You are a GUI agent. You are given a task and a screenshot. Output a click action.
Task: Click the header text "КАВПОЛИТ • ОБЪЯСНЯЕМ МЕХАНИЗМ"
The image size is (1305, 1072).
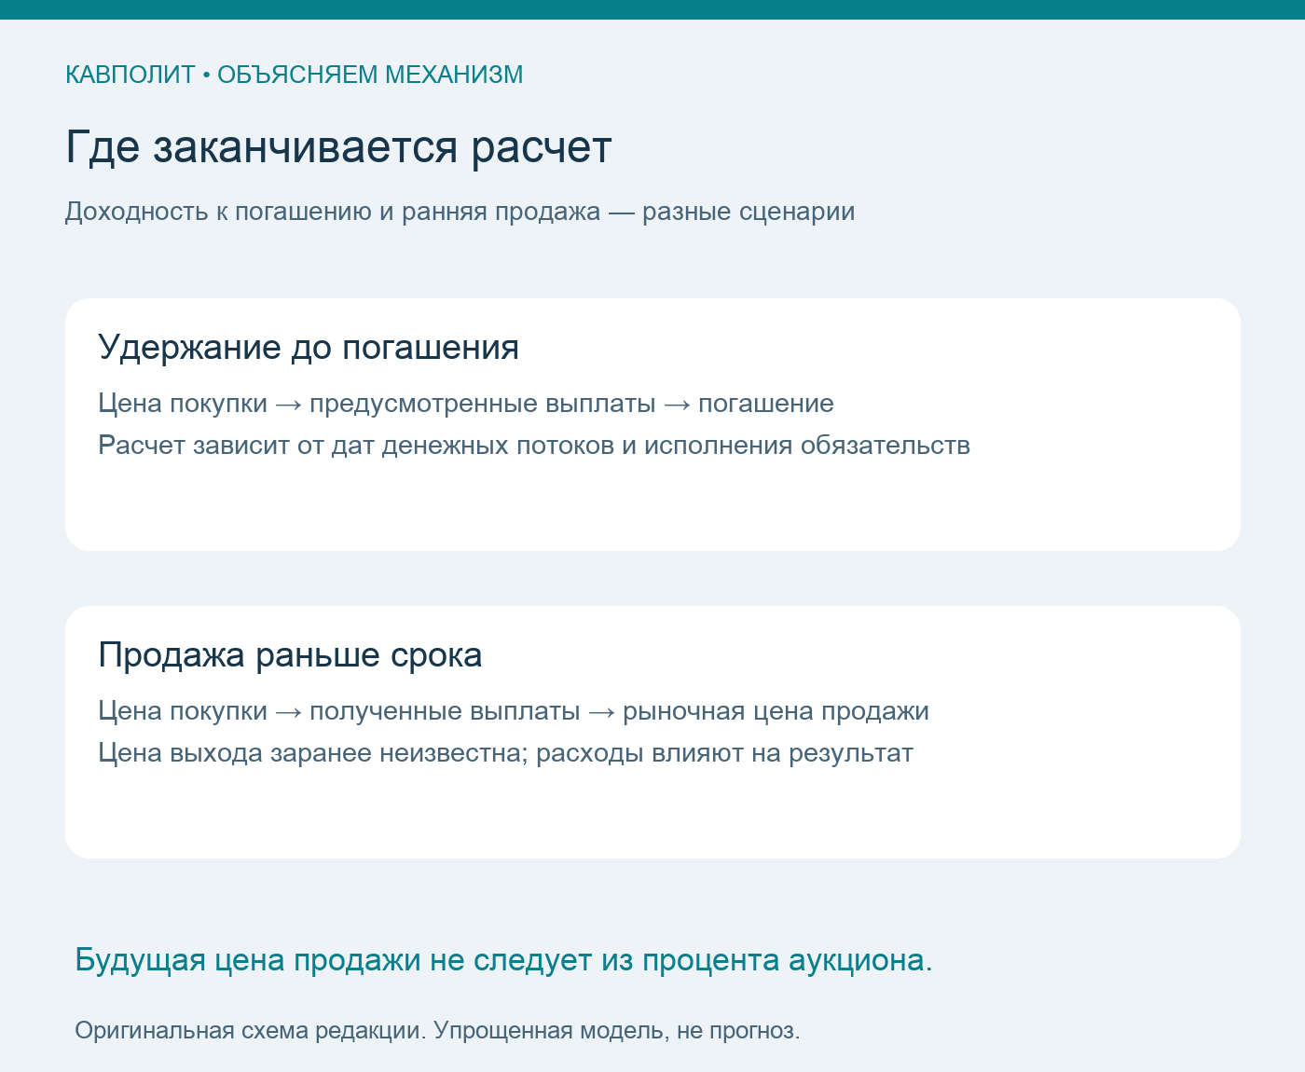[294, 75]
